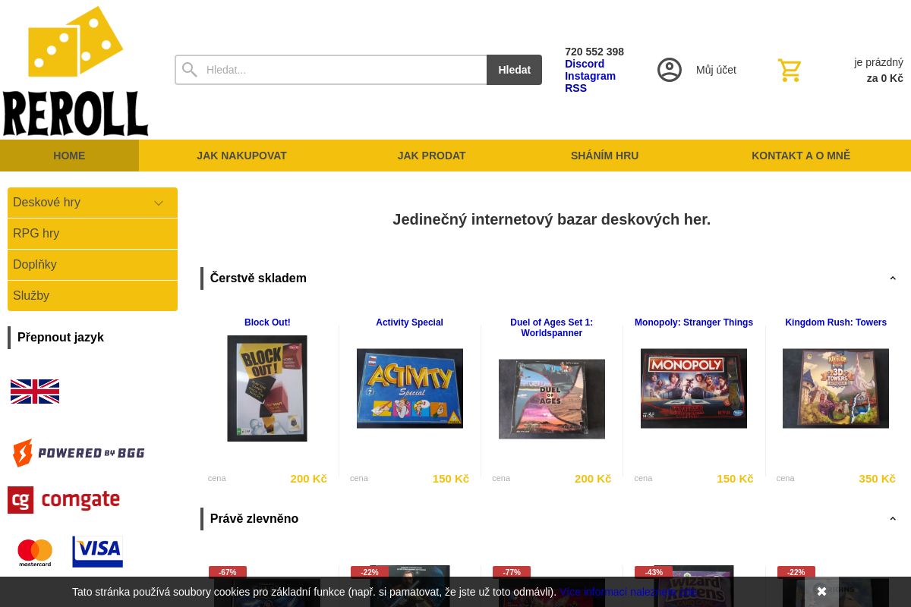The height and width of the screenshot is (607, 911).
Task: Click the Reroll dice logo
Action: 75,71
